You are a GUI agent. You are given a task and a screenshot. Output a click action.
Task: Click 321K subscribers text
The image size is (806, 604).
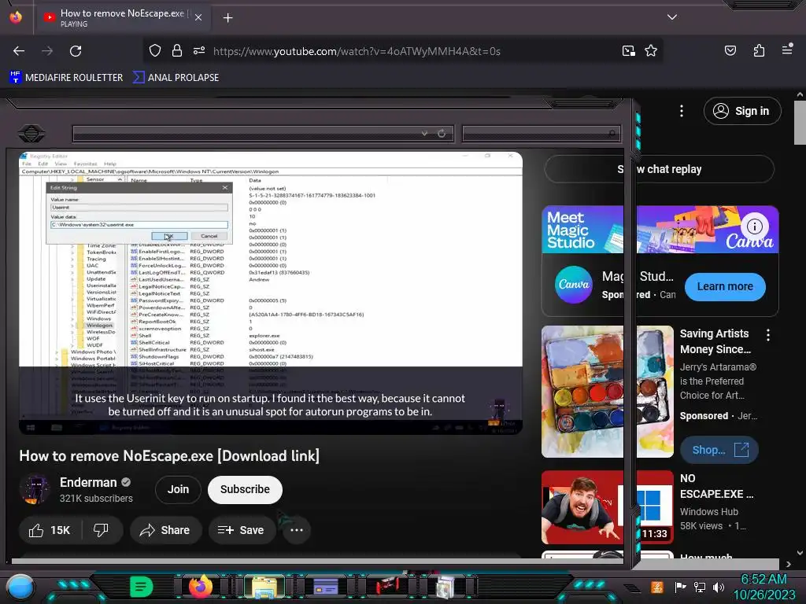coord(96,498)
